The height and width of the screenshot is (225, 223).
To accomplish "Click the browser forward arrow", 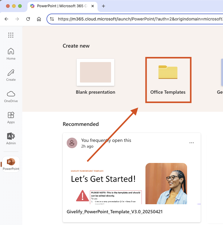I will 17,19.
